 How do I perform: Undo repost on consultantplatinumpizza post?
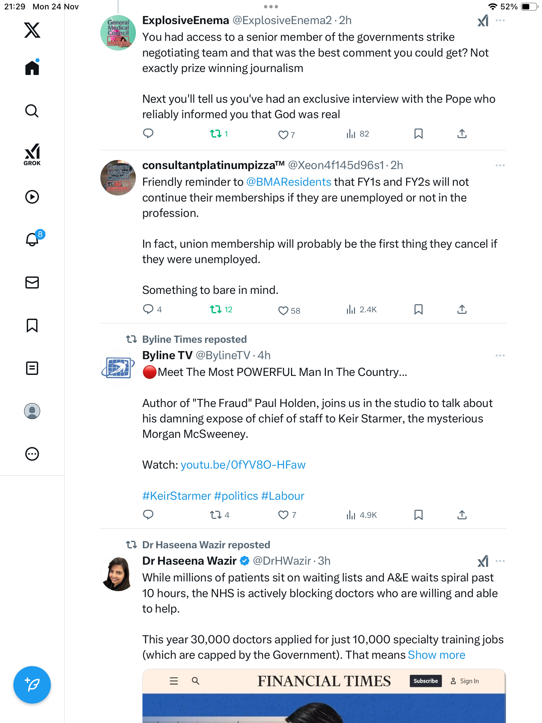221,310
